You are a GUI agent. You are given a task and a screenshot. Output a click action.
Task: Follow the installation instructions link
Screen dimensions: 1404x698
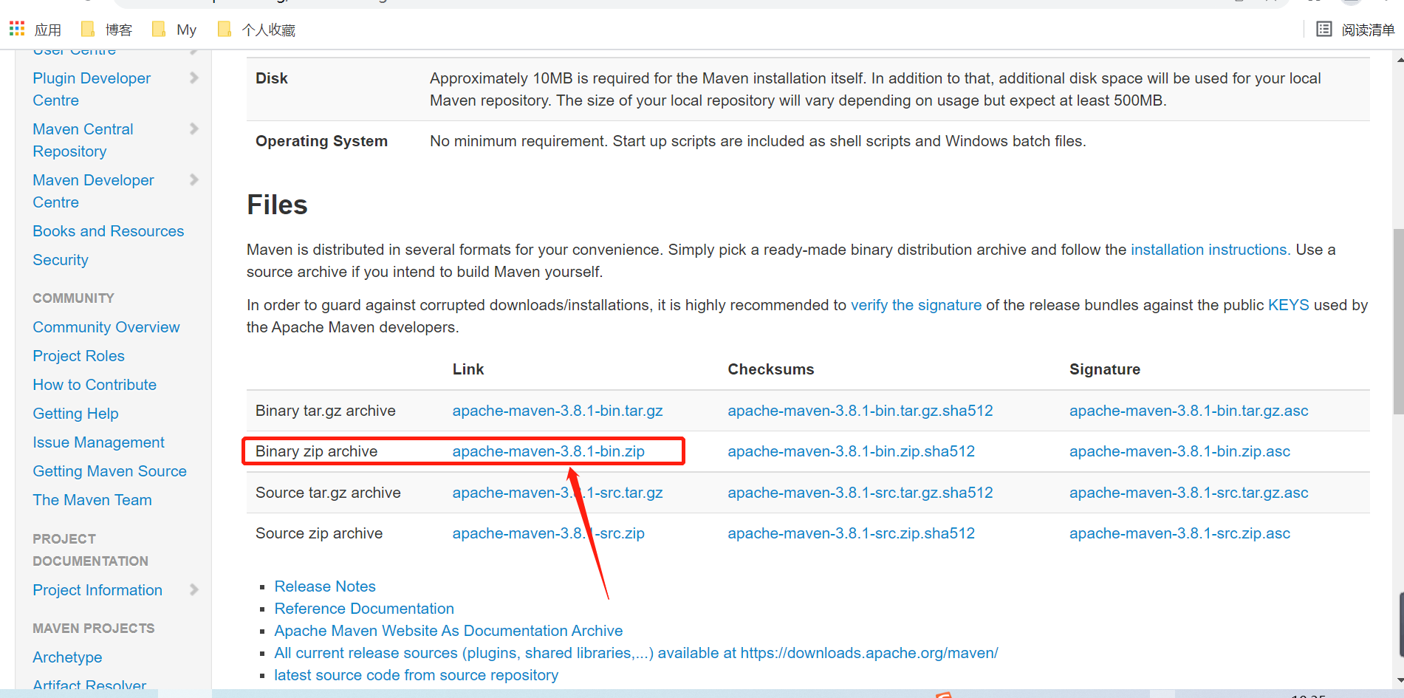click(1210, 250)
